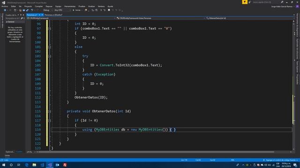
Task: Click the editor horizontal scrollbar
Action: click(156, 152)
